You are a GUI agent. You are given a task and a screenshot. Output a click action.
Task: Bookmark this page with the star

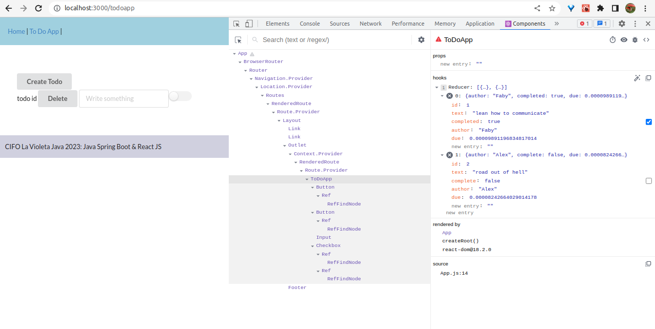pyautogui.click(x=552, y=8)
